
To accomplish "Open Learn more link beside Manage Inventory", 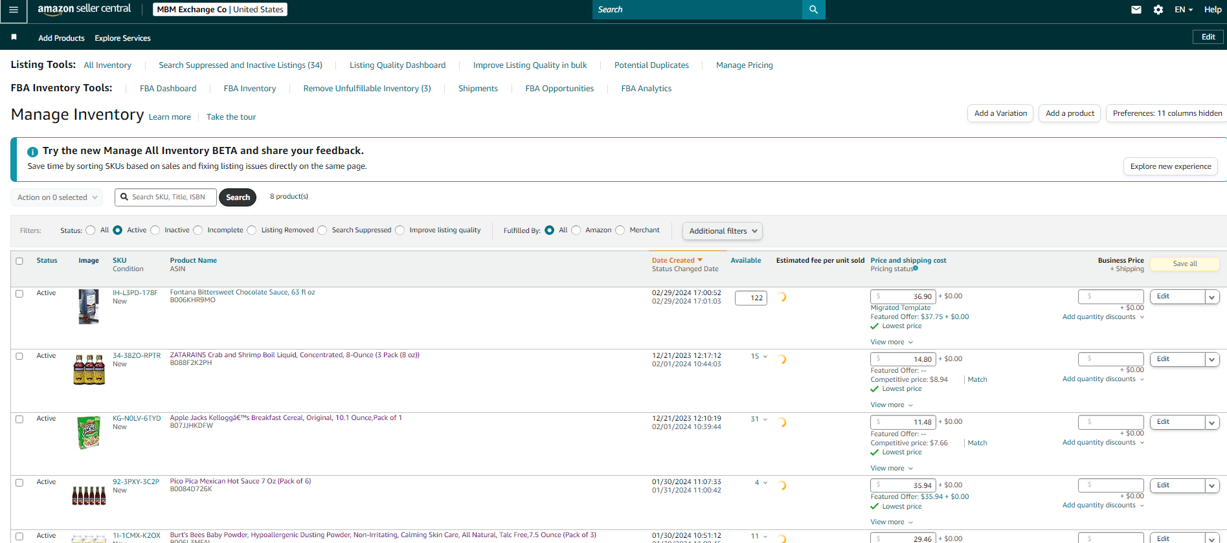I will pos(170,117).
